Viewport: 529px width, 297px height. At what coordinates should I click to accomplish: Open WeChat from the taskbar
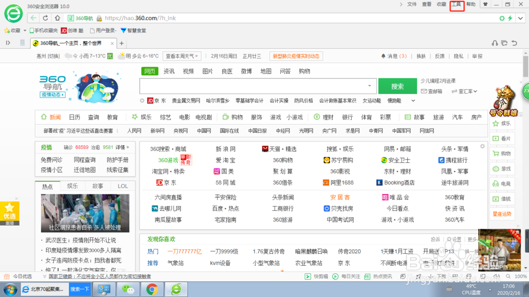tap(128, 289)
